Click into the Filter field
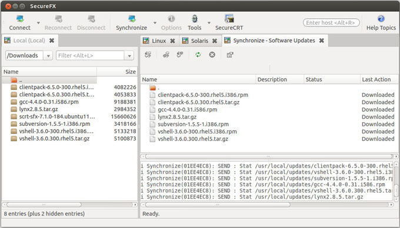Viewport: 400px width, 228px height. click(x=91, y=56)
